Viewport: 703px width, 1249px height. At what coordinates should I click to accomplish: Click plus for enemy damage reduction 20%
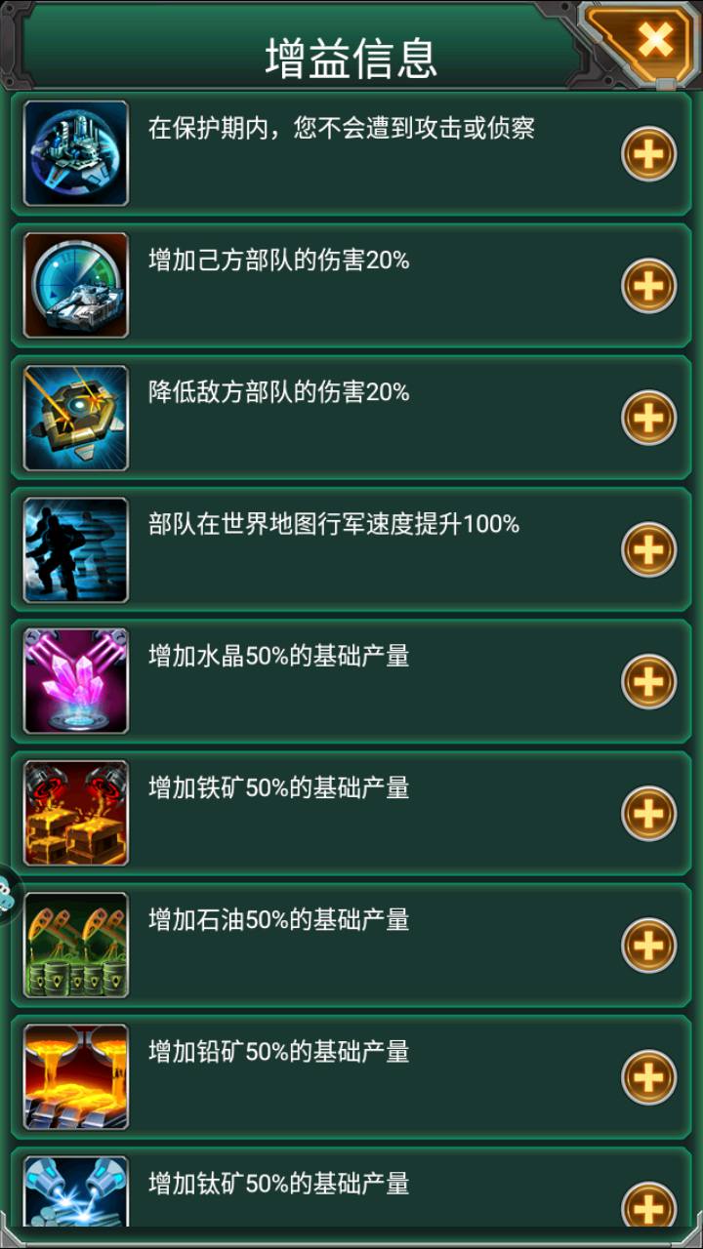click(649, 418)
